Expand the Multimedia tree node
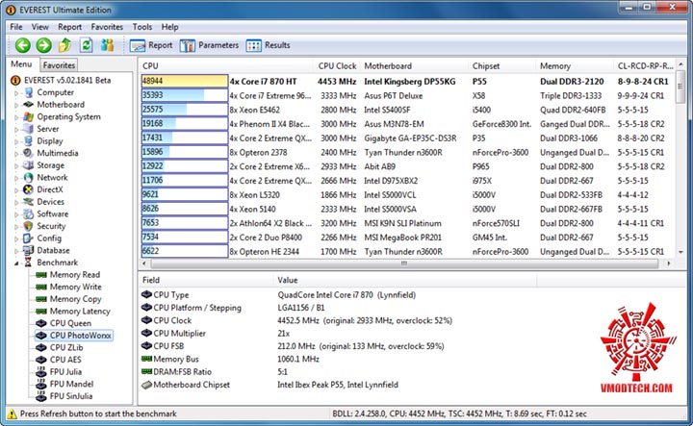This screenshot has height=426, width=693. point(16,154)
